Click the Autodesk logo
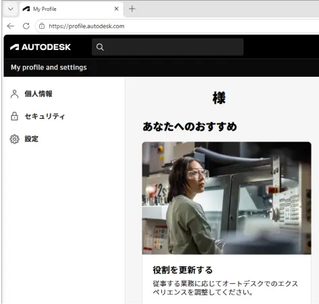The height and width of the screenshot is (304, 319). click(x=40, y=47)
